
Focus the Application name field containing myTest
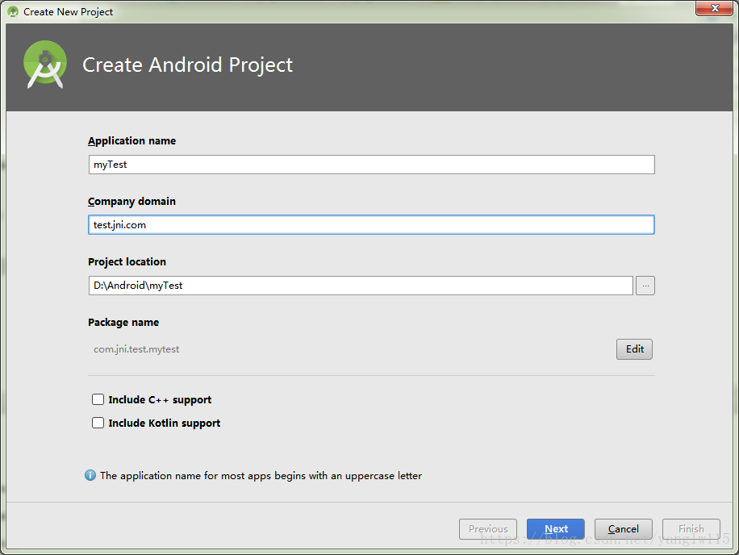(x=371, y=165)
